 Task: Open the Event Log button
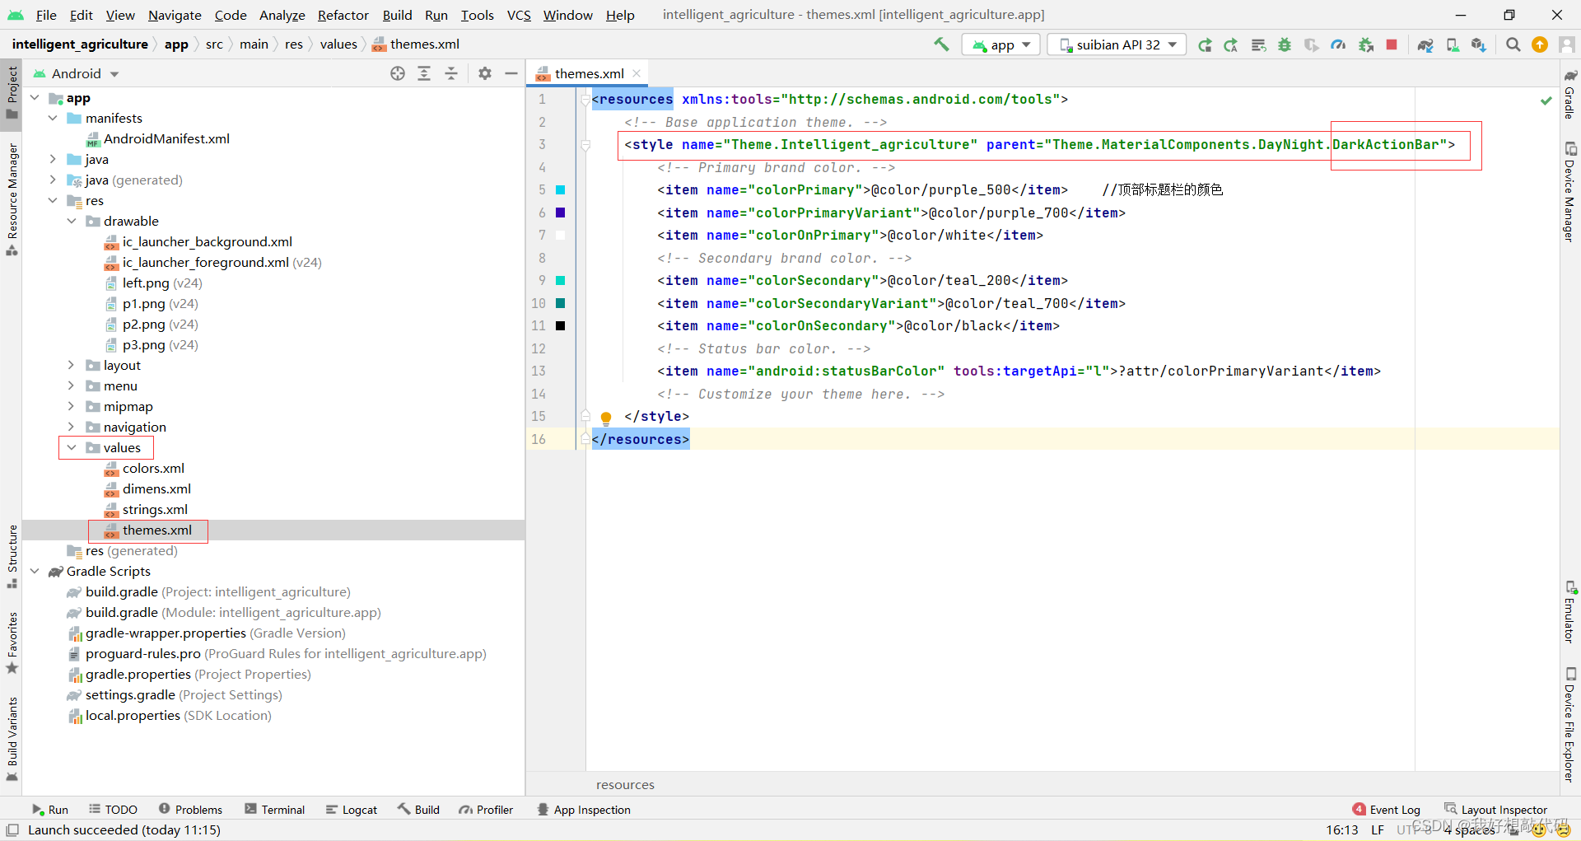[1387, 810]
